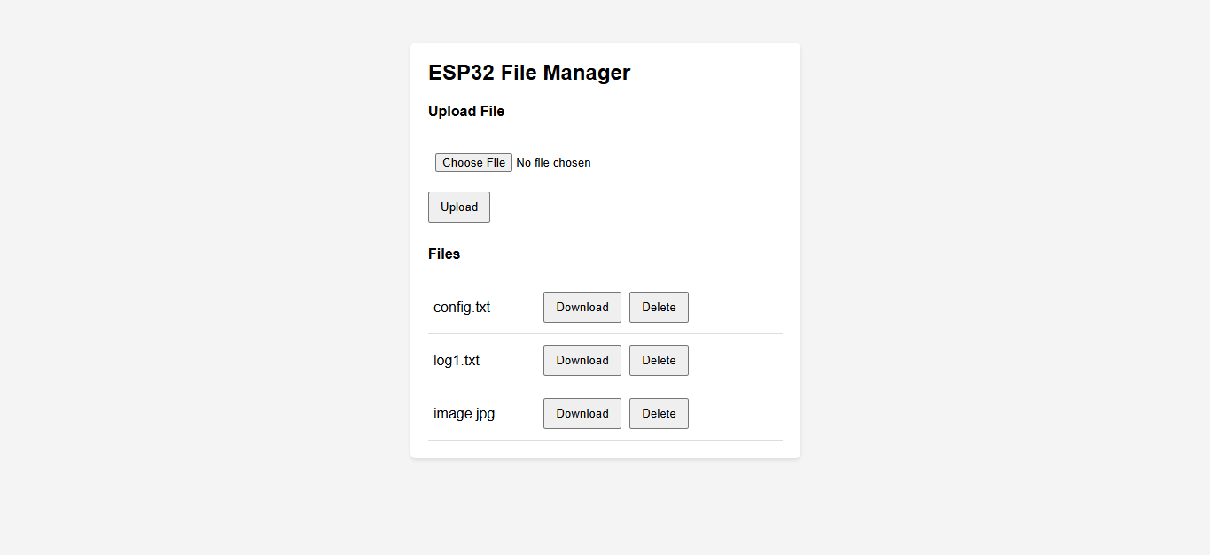Click the Choose File button
This screenshot has width=1210, height=555.
[473, 162]
